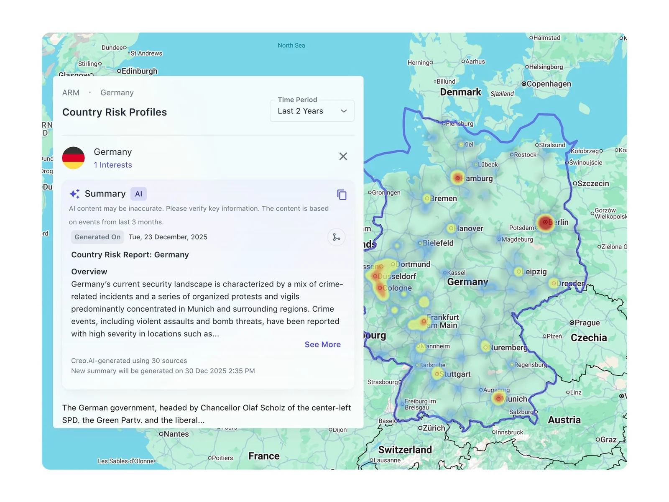Click the Magdeburg marker on the map
Viewport: 669px width, 502px height.
tap(499, 240)
